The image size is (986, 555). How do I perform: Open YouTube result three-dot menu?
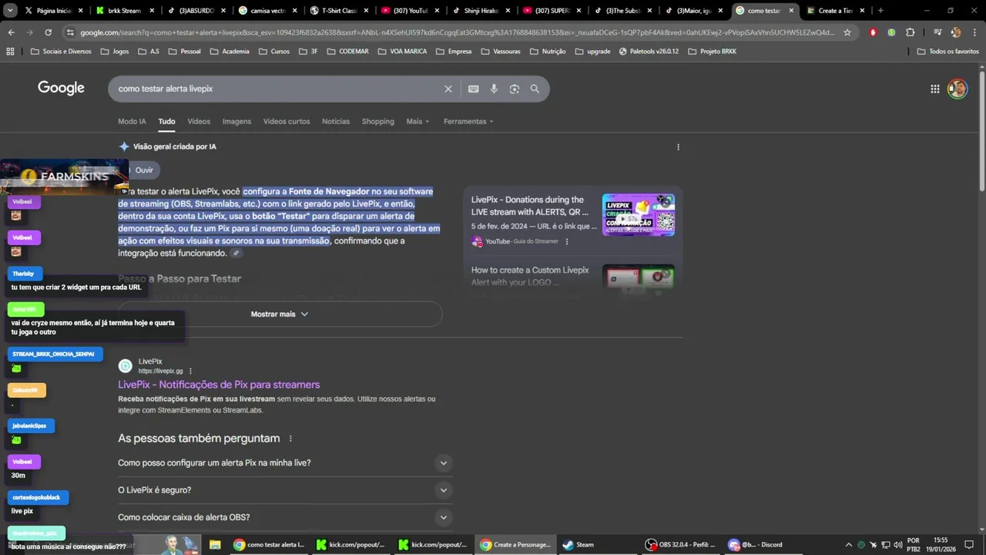tap(567, 241)
